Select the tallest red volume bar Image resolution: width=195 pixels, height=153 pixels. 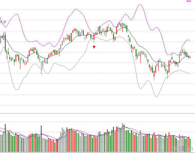click(x=122, y=138)
